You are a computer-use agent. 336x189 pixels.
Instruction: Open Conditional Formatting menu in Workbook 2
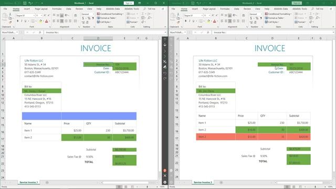pos(278,14)
